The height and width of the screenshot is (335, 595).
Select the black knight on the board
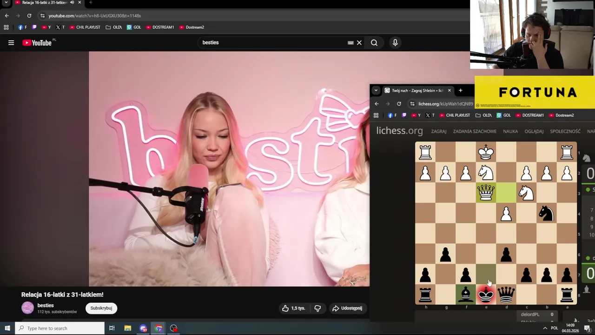tap(547, 213)
